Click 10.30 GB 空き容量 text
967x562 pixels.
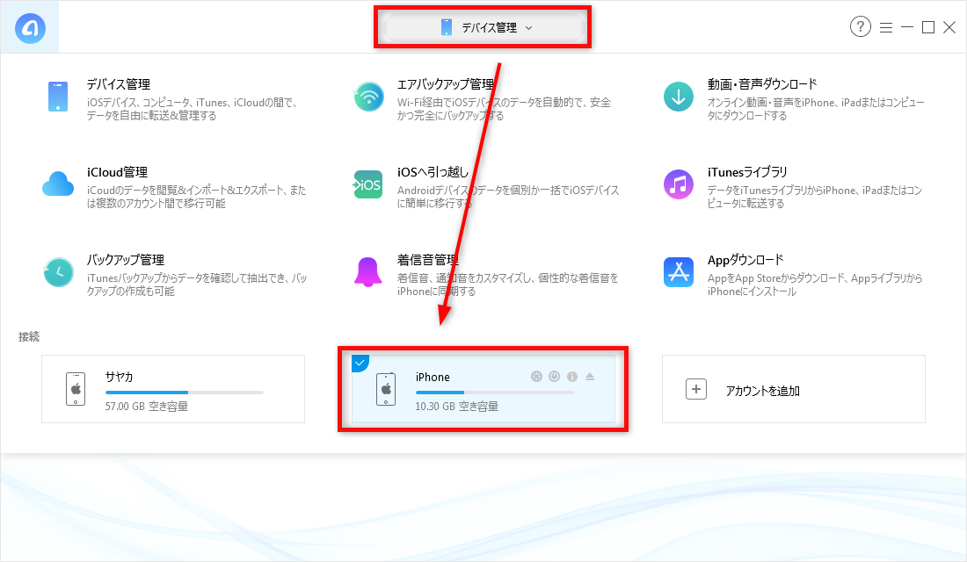pyautogui.click(x=457, y=406)
